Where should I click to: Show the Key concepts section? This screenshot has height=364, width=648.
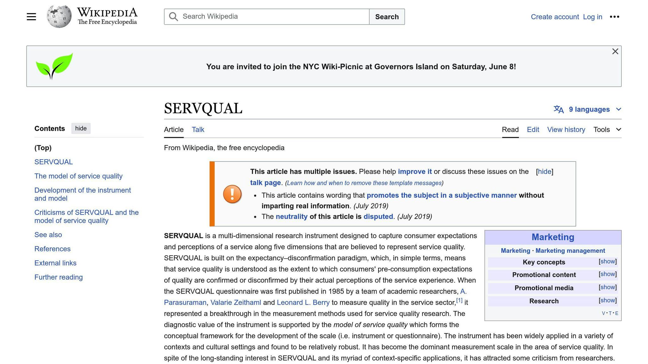point(607,261)
